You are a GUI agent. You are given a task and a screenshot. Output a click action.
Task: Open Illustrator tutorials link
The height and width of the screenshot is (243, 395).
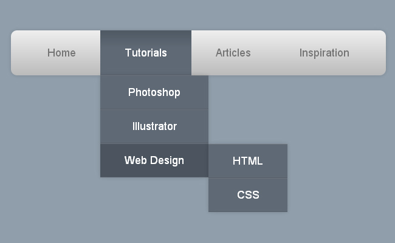click(154, 126)
